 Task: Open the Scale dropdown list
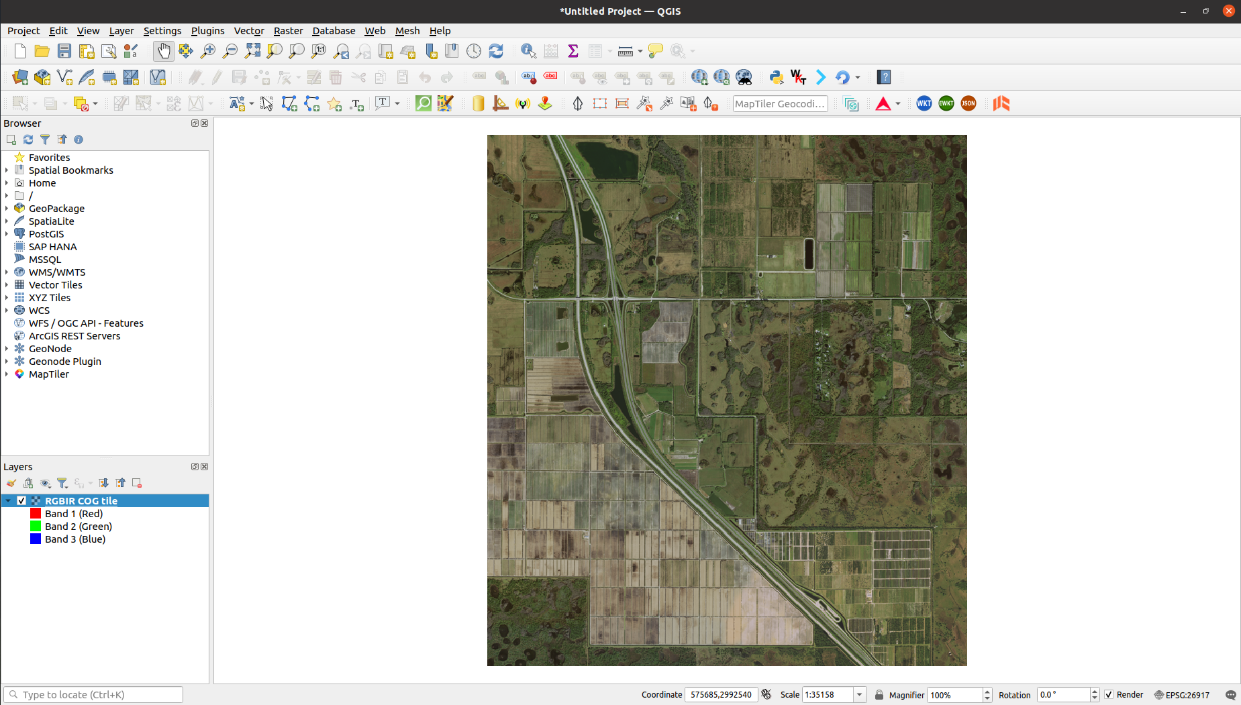pos(859,695)
